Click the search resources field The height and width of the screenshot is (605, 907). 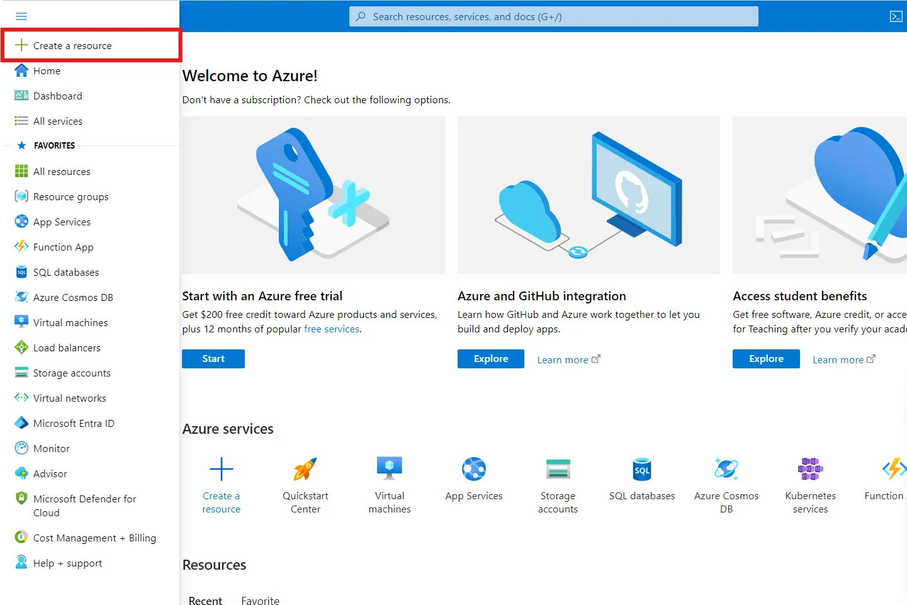tap(553, 16)
